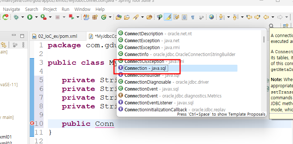Click the Next Edit Location arrow icon
Viewport: 293px width, 144px height.
257,17
